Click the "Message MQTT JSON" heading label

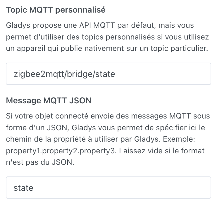49,101
